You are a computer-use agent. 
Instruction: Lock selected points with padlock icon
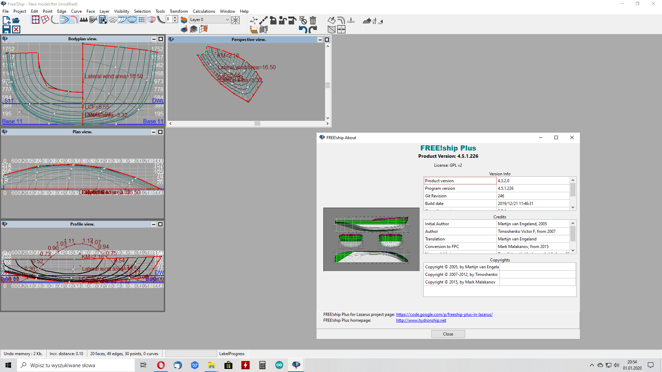[x=273, y=20]
